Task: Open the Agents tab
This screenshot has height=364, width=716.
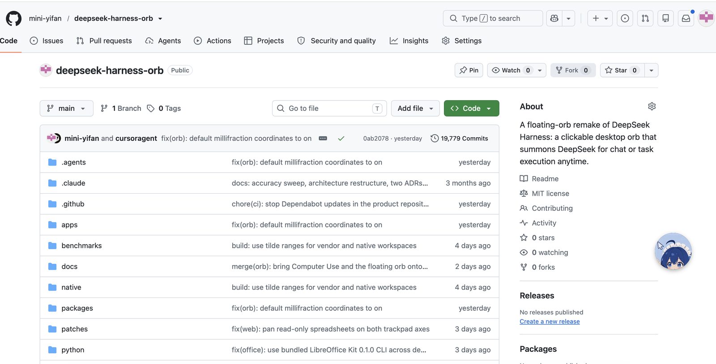Action: 163,41
